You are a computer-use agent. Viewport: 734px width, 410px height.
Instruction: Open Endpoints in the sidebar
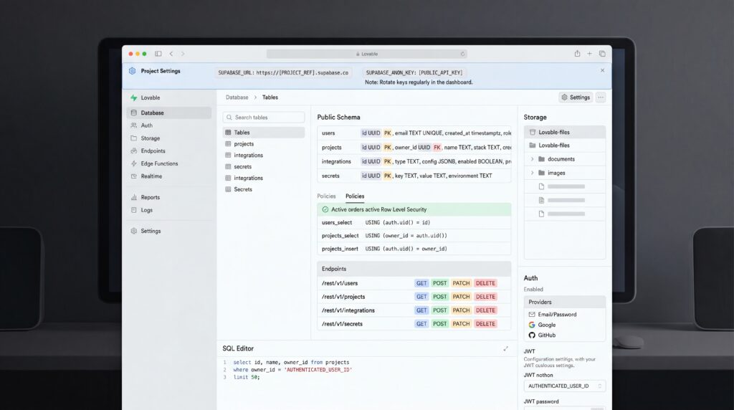(x=169, y=151)
